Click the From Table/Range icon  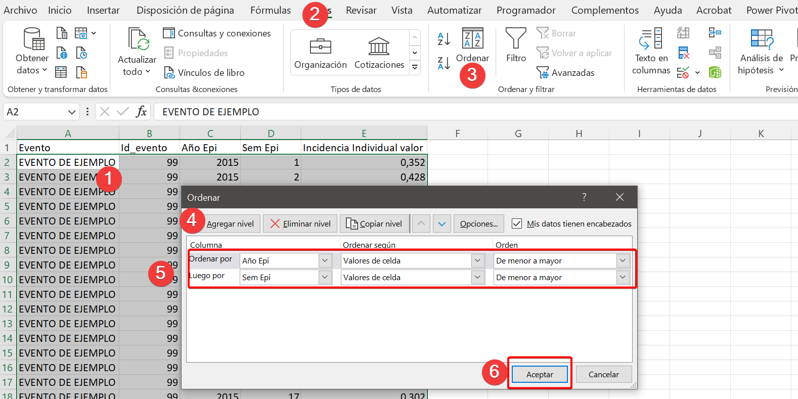pos(61,72)
